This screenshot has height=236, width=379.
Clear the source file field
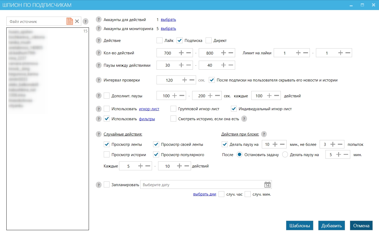77,21
